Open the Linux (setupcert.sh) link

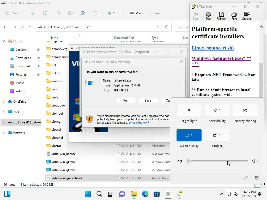click(x=213, y=48)
